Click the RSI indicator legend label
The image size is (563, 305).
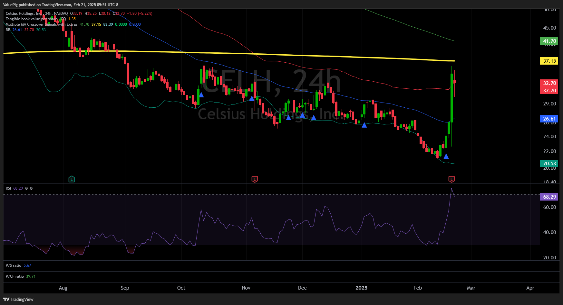[8, 188]
